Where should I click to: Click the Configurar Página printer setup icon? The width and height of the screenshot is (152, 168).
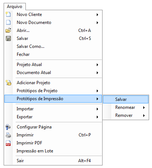[8, 127]
